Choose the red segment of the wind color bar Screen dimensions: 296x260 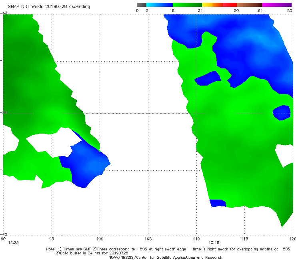tap(230, 5)
